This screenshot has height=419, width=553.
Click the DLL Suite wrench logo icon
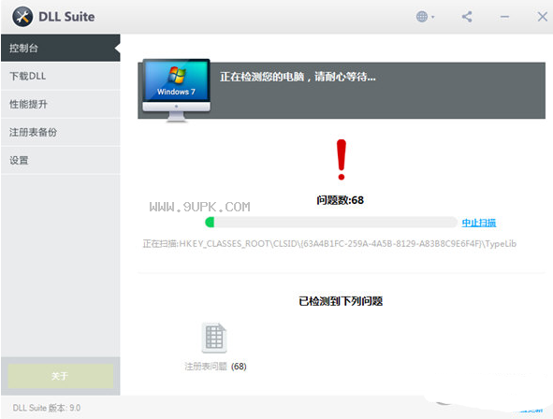coord(22,17)
